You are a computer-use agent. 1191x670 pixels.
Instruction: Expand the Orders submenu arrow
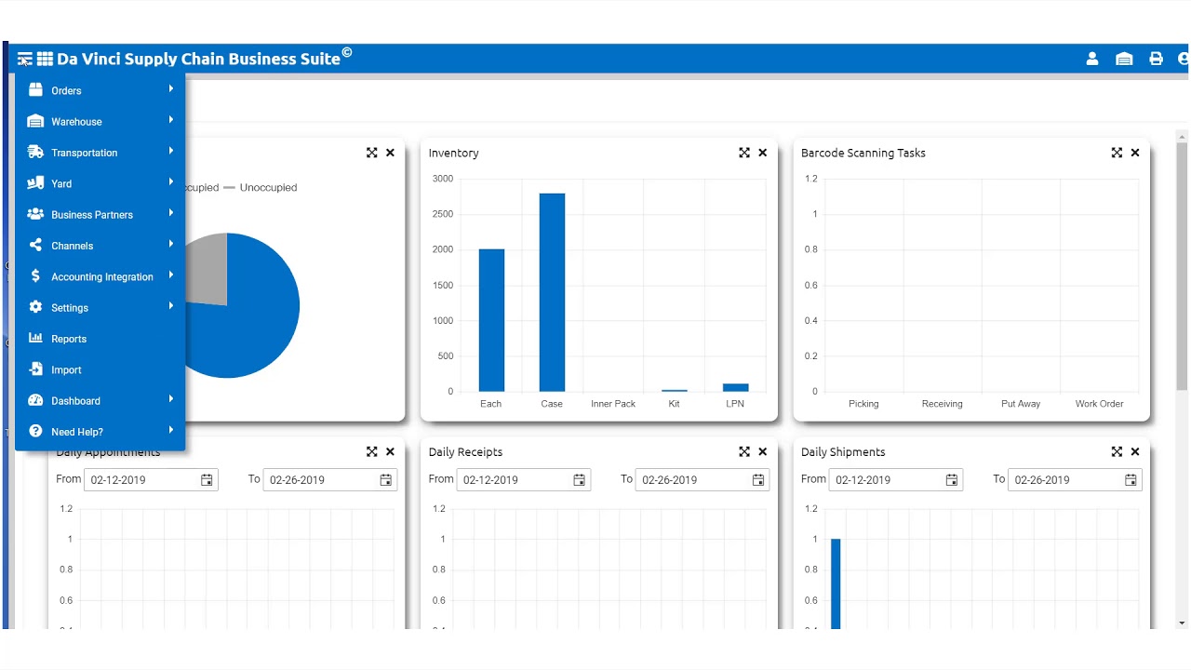tap(171, 88)
